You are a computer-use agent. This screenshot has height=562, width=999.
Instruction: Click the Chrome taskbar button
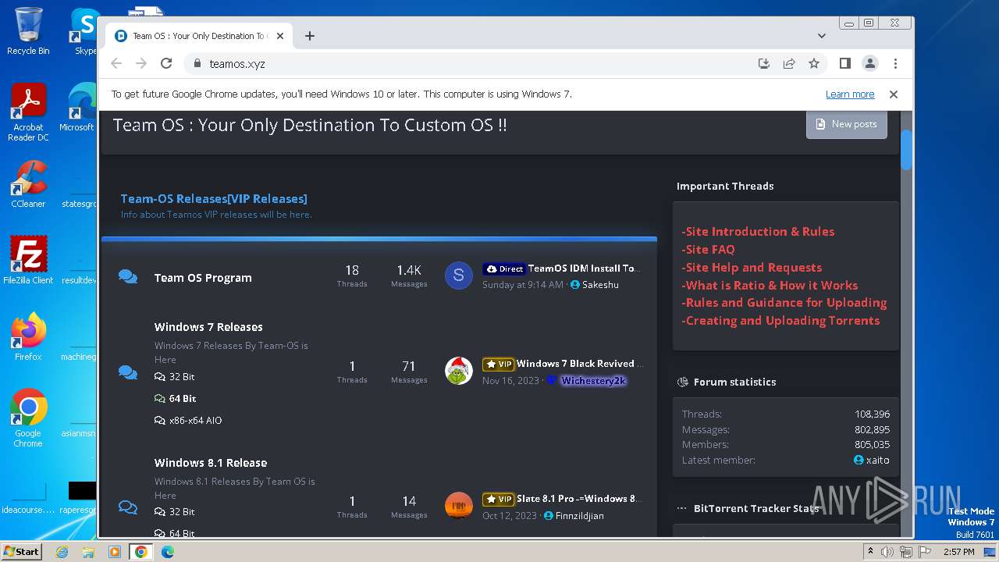click(x=141, y=552)
